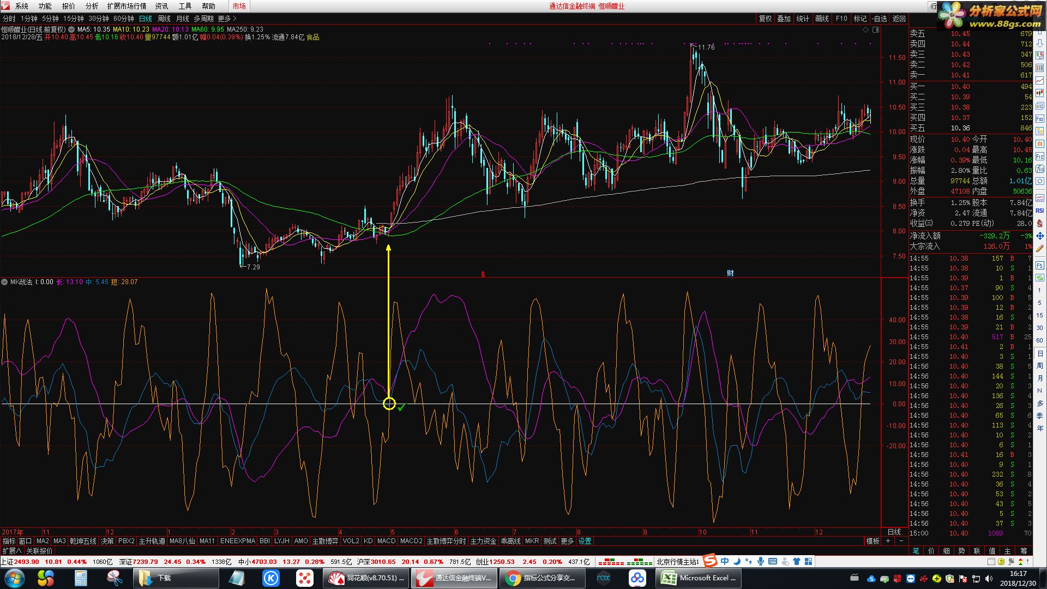Expand the 更多 periods dropdown

(x=227, y=19)
